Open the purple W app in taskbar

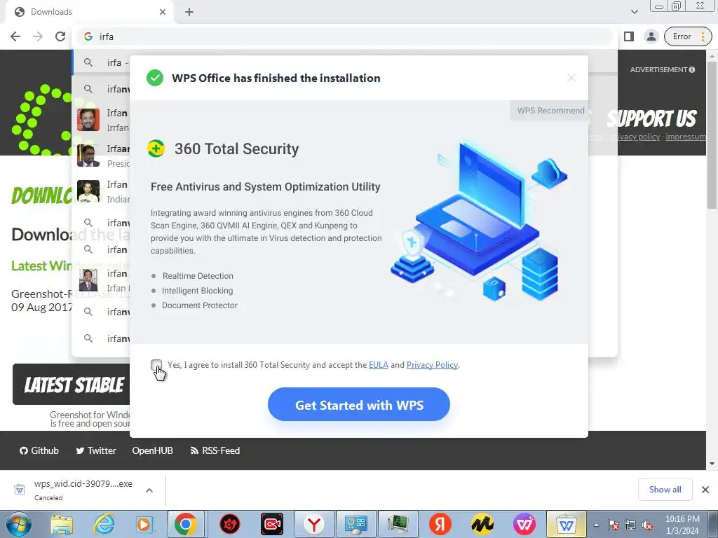[x=524, y=524]
